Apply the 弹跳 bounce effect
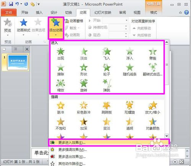The image size is (191, 166). point(107,85)
